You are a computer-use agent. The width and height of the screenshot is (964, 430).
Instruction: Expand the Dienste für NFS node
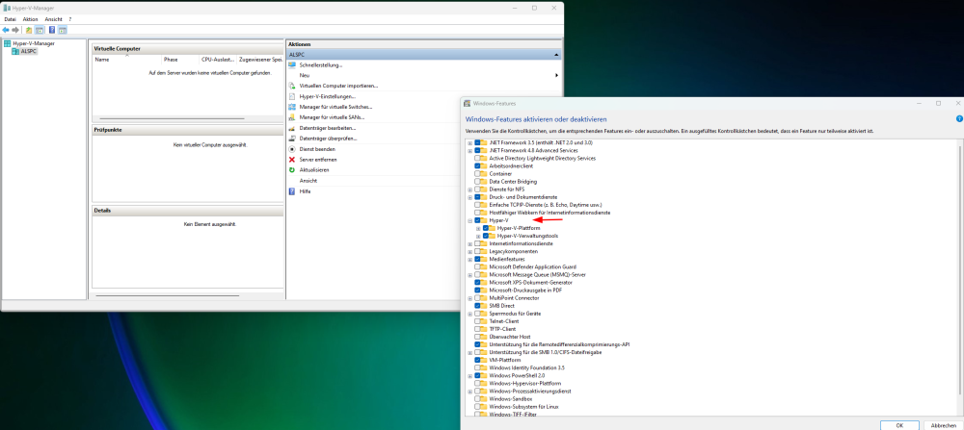click(469, 190)
